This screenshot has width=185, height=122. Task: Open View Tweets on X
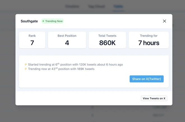click(x=154, y=98)
